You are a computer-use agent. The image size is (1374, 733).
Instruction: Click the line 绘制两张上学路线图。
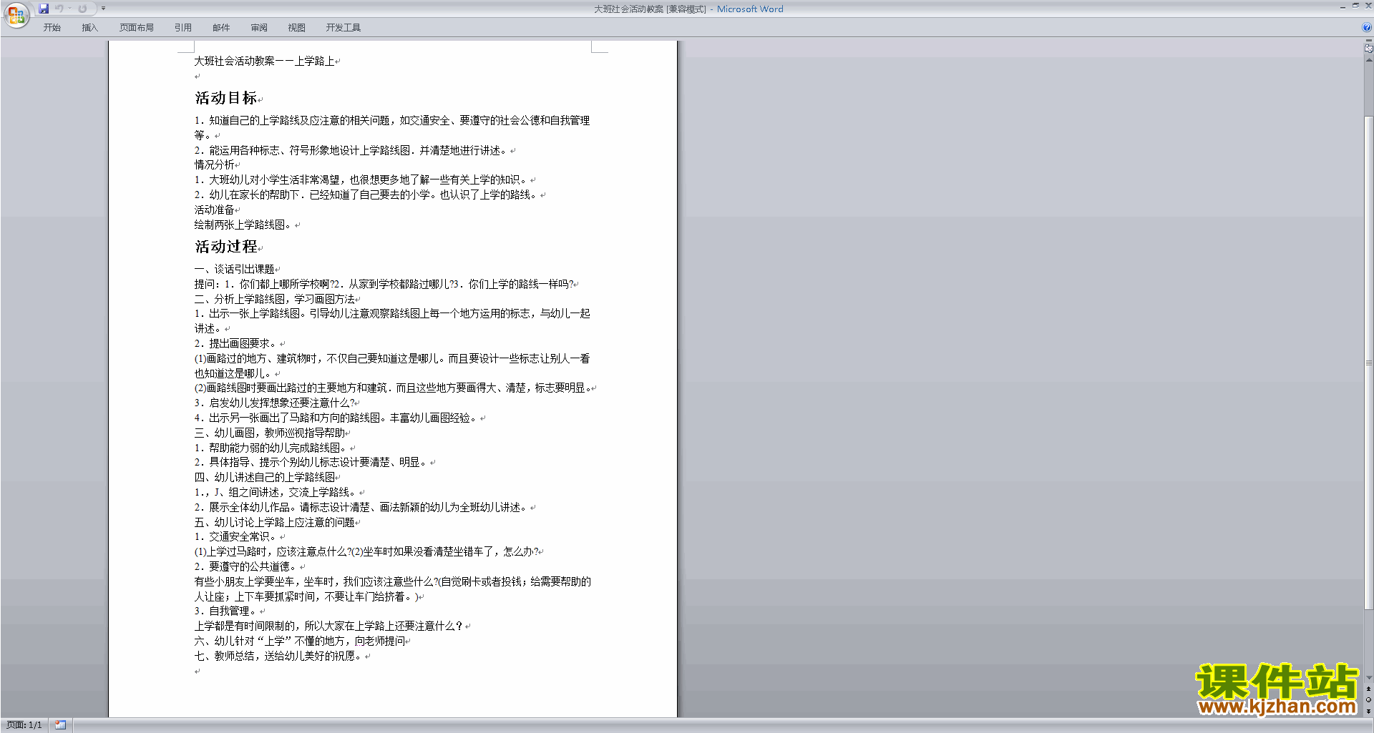click(244, 225)
